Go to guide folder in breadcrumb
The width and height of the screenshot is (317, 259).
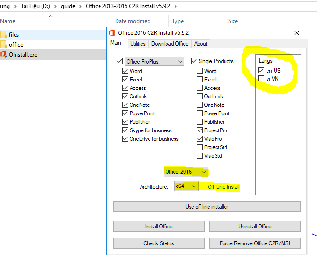coord(68,6)
